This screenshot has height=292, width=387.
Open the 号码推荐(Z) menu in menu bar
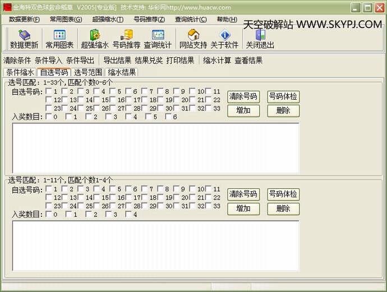pyautogui.click(x=149, y=19)
